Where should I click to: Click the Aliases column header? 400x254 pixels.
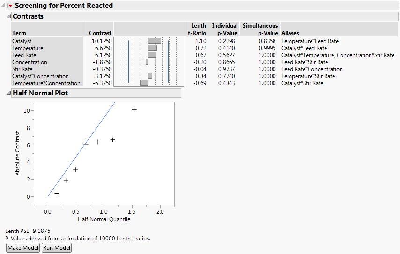[x=290, y=33]
